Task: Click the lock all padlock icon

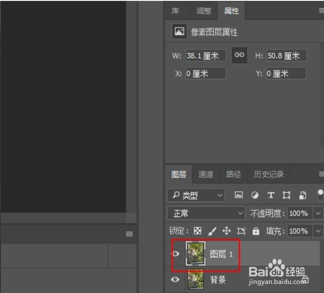Action: (256, 231)
